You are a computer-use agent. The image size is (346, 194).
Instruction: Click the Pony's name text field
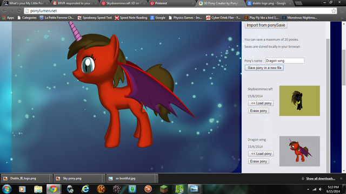click(x=285, y=61)
